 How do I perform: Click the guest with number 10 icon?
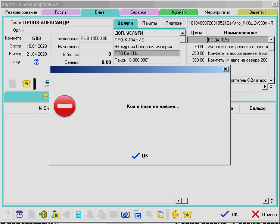coord(55,214)
